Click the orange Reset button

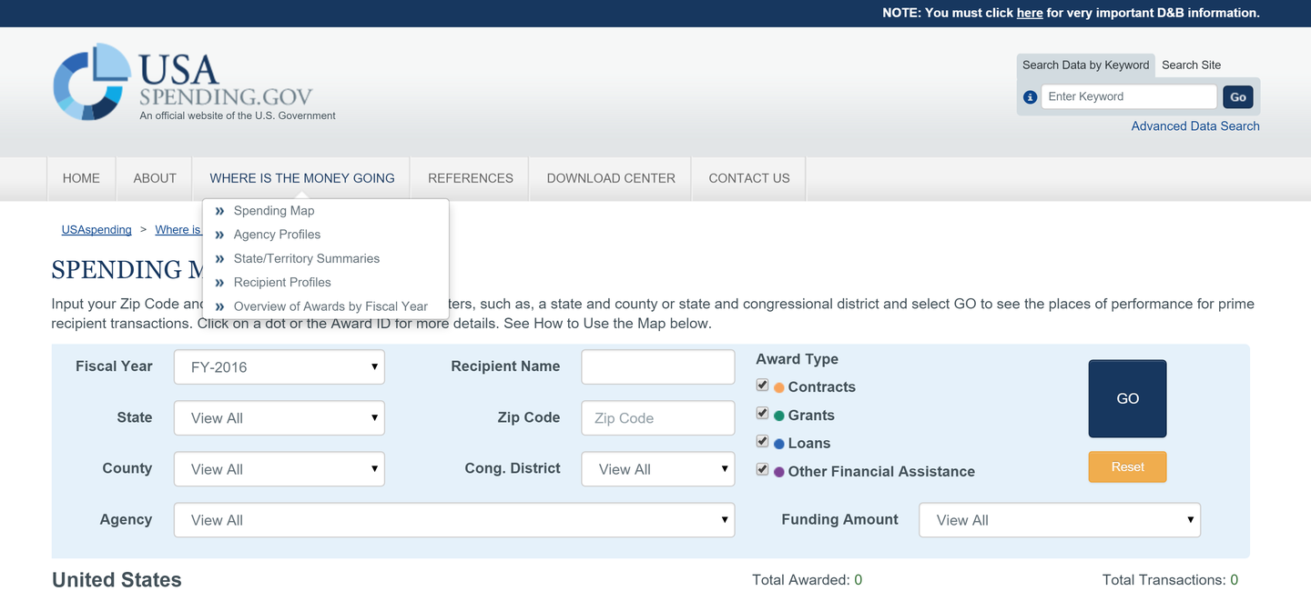[x=1127, y=467]
